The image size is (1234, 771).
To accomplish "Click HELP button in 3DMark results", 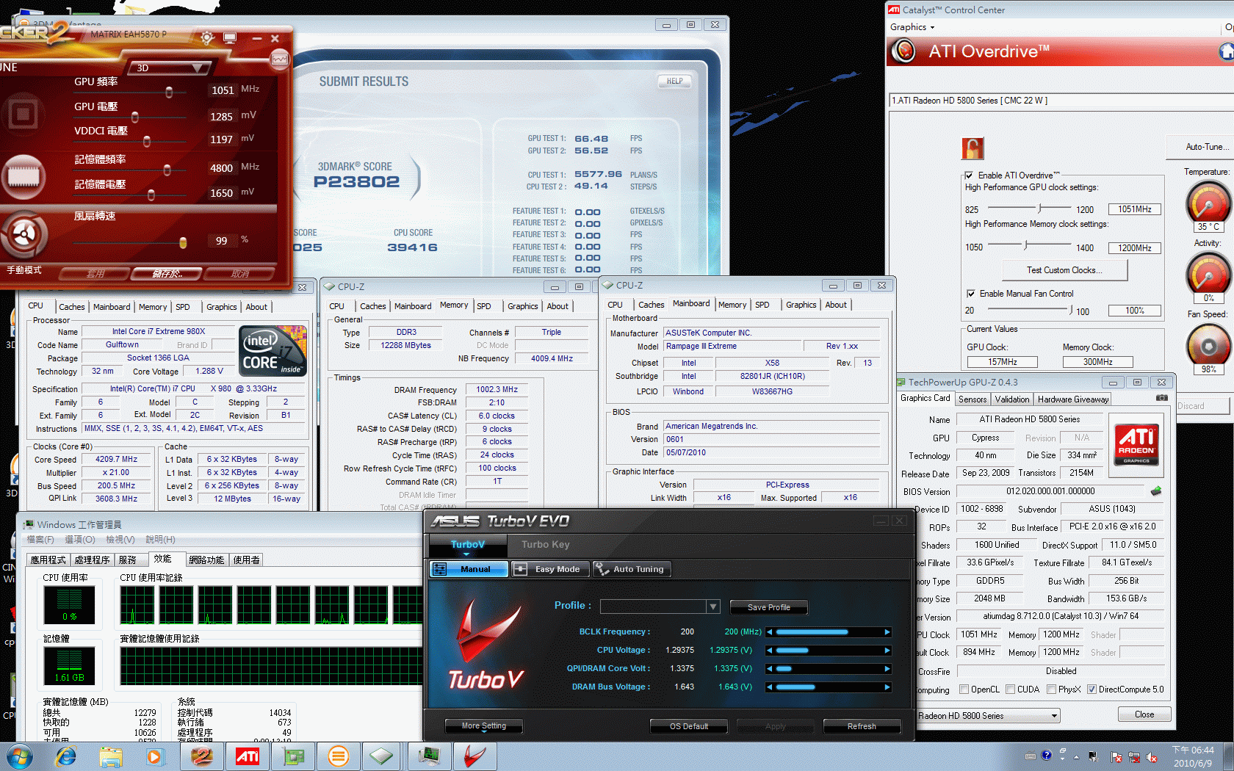I will (675, 82).
